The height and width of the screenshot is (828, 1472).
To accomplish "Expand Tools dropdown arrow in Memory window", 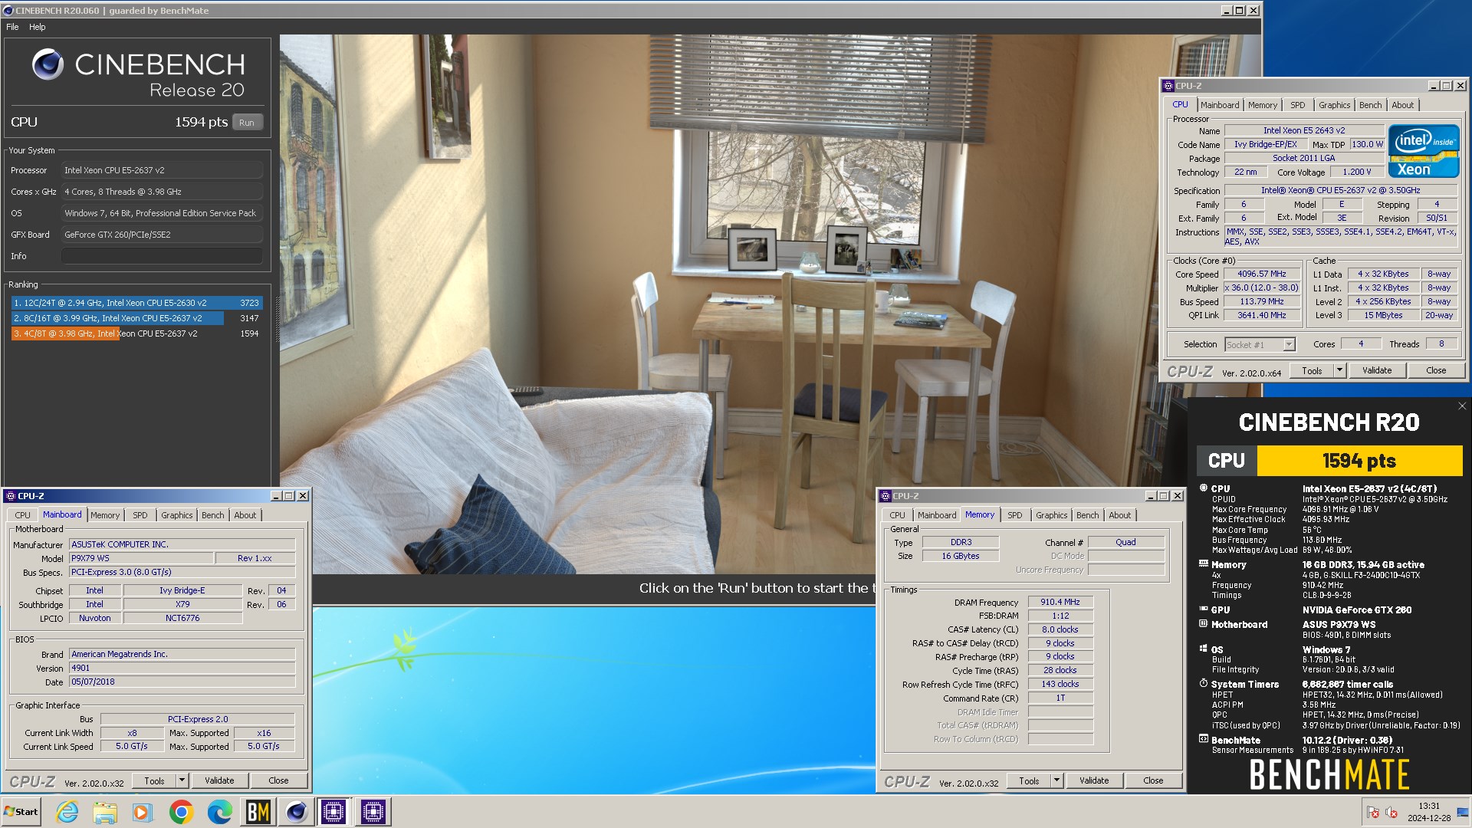I will coord(1056,780).
